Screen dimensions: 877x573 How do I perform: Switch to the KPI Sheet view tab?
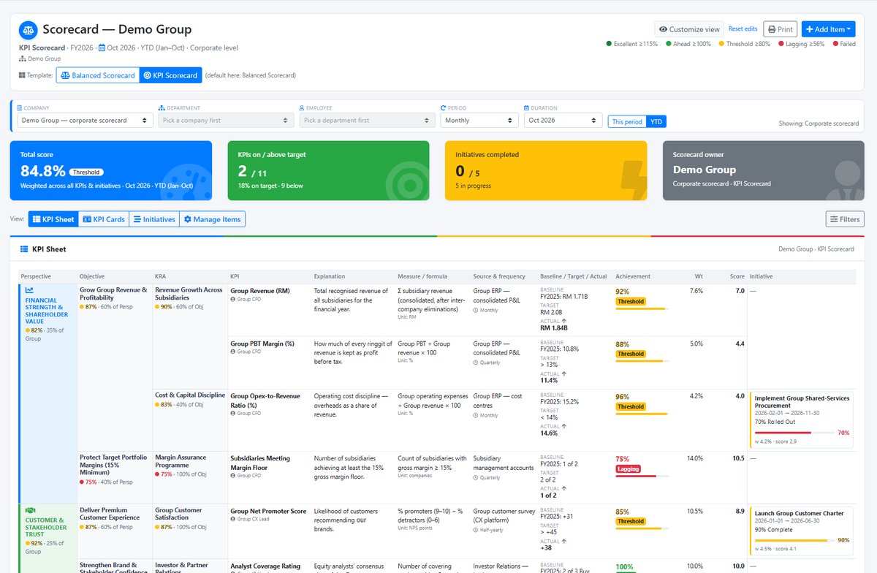click(x=53, y=219)
